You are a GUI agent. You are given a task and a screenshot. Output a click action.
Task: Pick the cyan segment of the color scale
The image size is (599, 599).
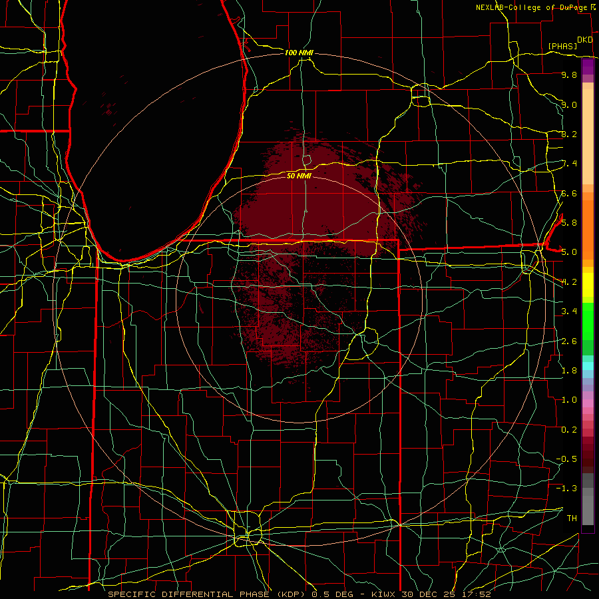pos(588,366)
